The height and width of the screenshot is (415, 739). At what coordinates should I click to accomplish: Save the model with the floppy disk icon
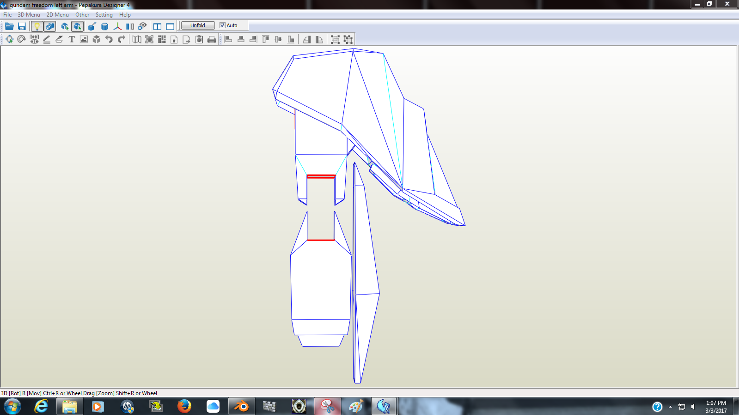pos(22,26)
